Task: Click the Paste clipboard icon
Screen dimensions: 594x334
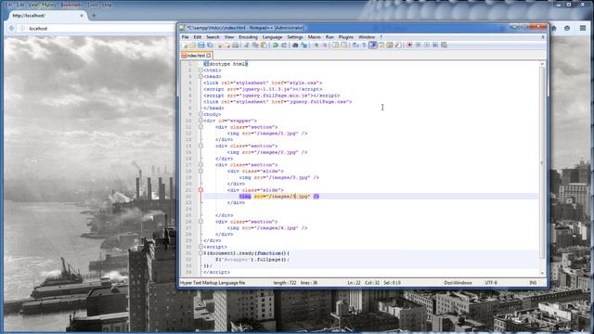Action: (264, 45)
